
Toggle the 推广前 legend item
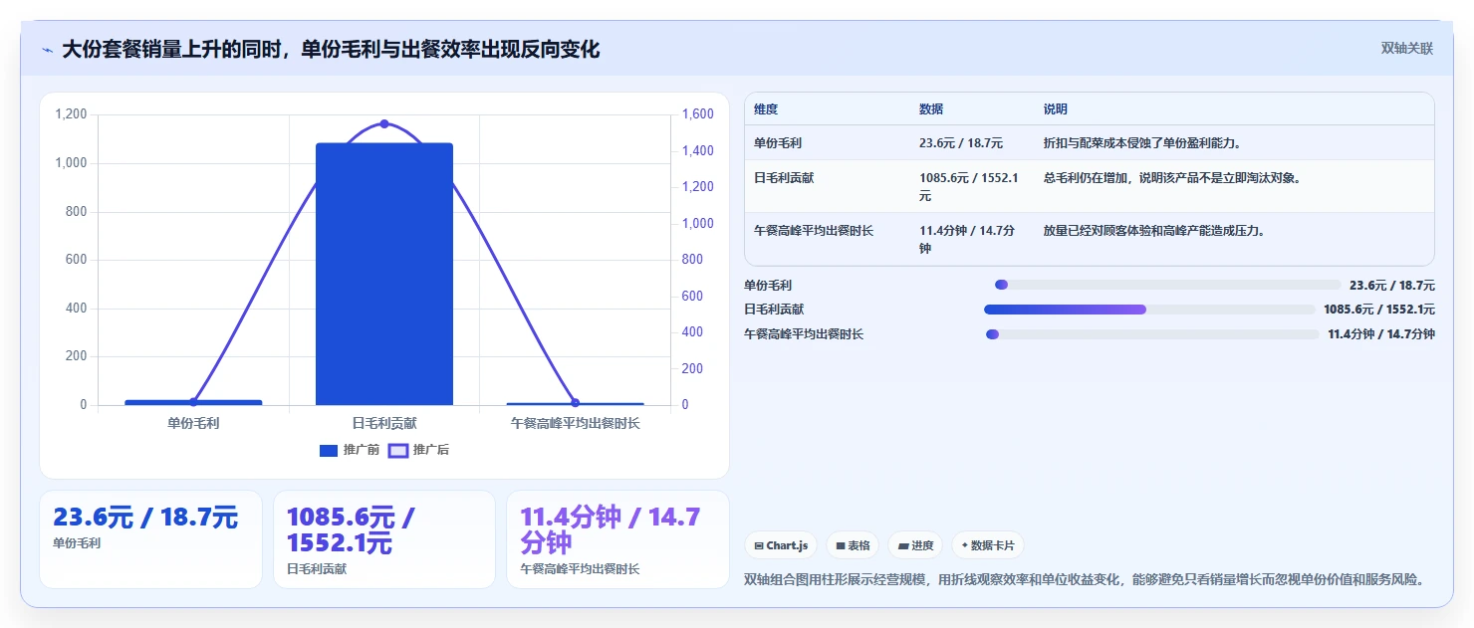pyautogui.click(x=350, y=450)
